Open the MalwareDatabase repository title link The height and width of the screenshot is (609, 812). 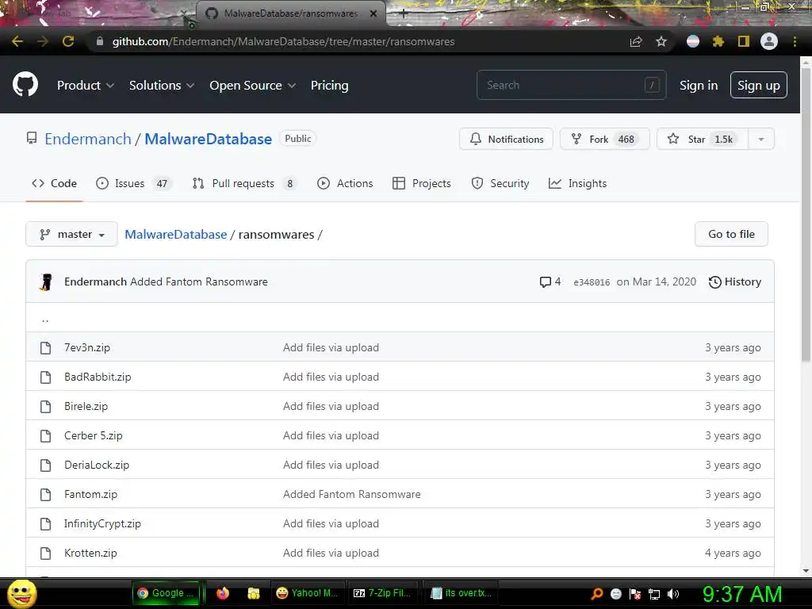(x=209, y=139)
